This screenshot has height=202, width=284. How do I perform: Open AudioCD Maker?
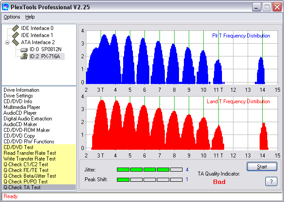pos(20,124)
